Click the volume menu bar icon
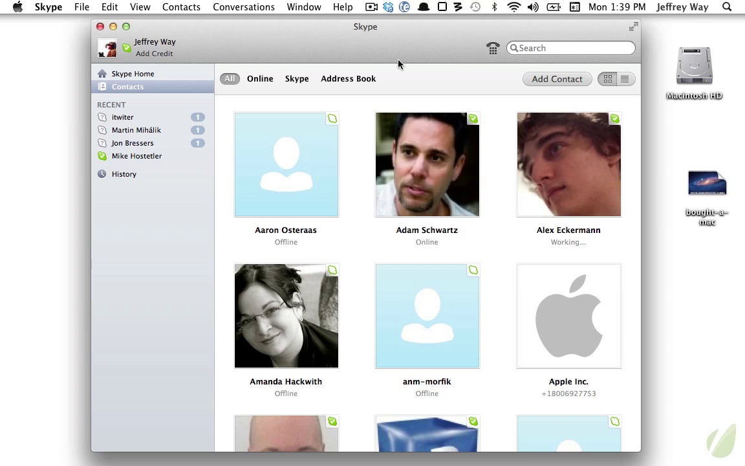745x466 pixels. pos(533,6)
